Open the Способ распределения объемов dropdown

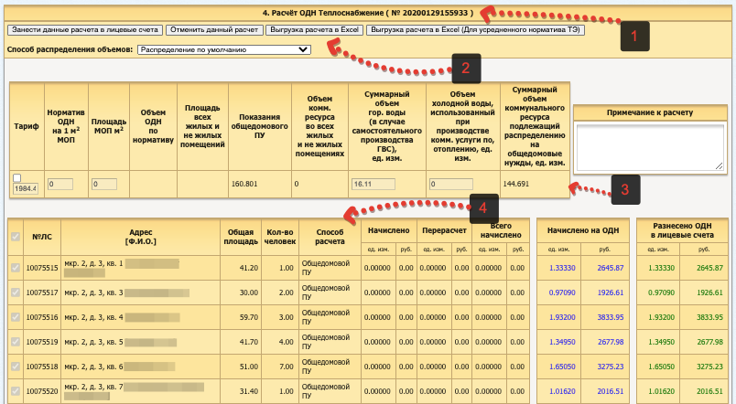click(x=224, y=49)
